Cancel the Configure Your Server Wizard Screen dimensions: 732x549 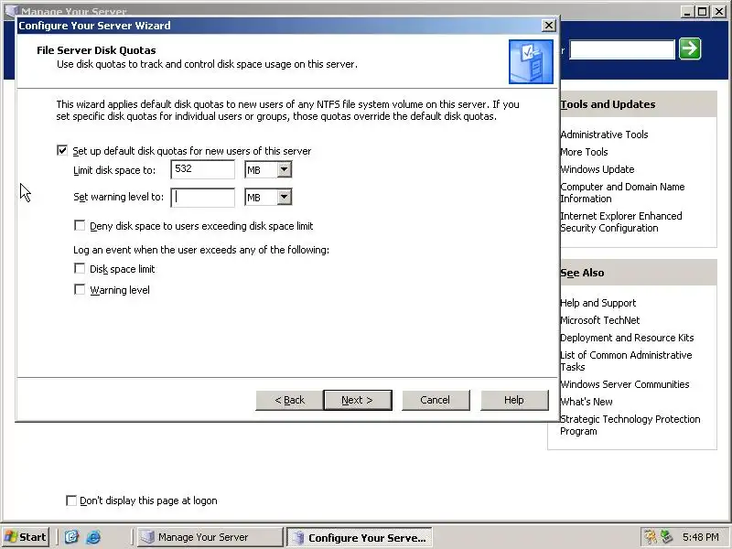point(436,400)
